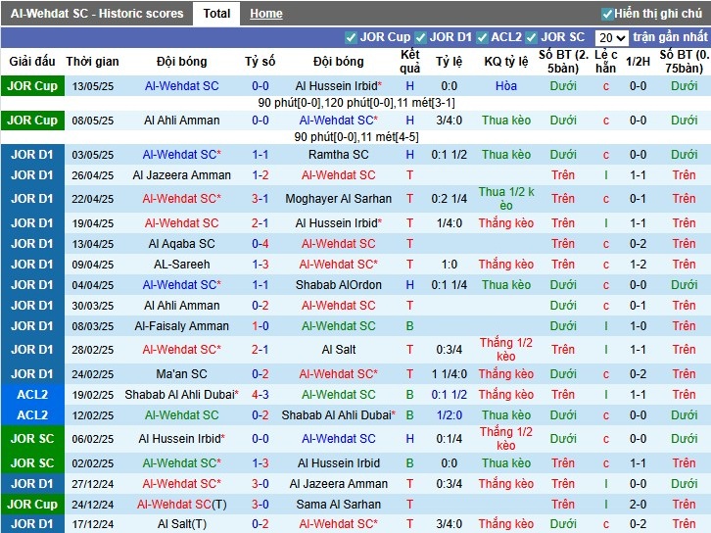Open the 1-1 score against Ramtha SC

(x=261, y=155)
